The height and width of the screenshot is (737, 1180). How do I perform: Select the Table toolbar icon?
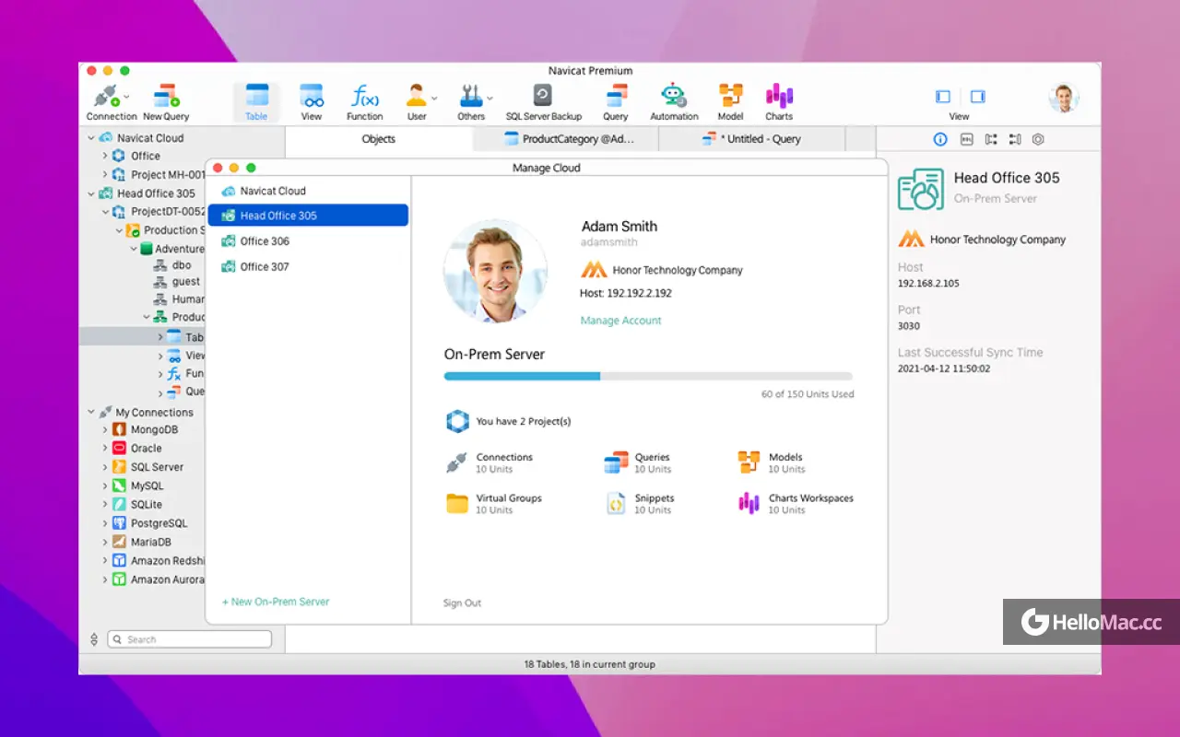(x=256, y=96)
